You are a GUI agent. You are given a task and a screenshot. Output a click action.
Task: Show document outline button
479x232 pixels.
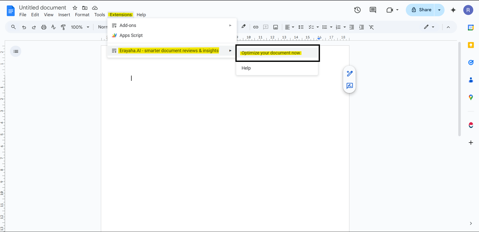point(16,51)
